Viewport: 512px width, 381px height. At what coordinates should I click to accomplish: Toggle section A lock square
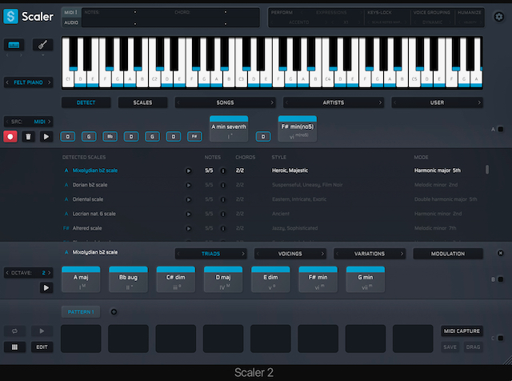point(500,130)
